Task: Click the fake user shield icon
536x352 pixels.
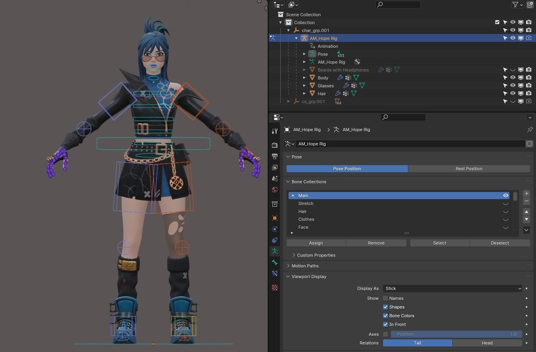Action: (x=530, y=144)
